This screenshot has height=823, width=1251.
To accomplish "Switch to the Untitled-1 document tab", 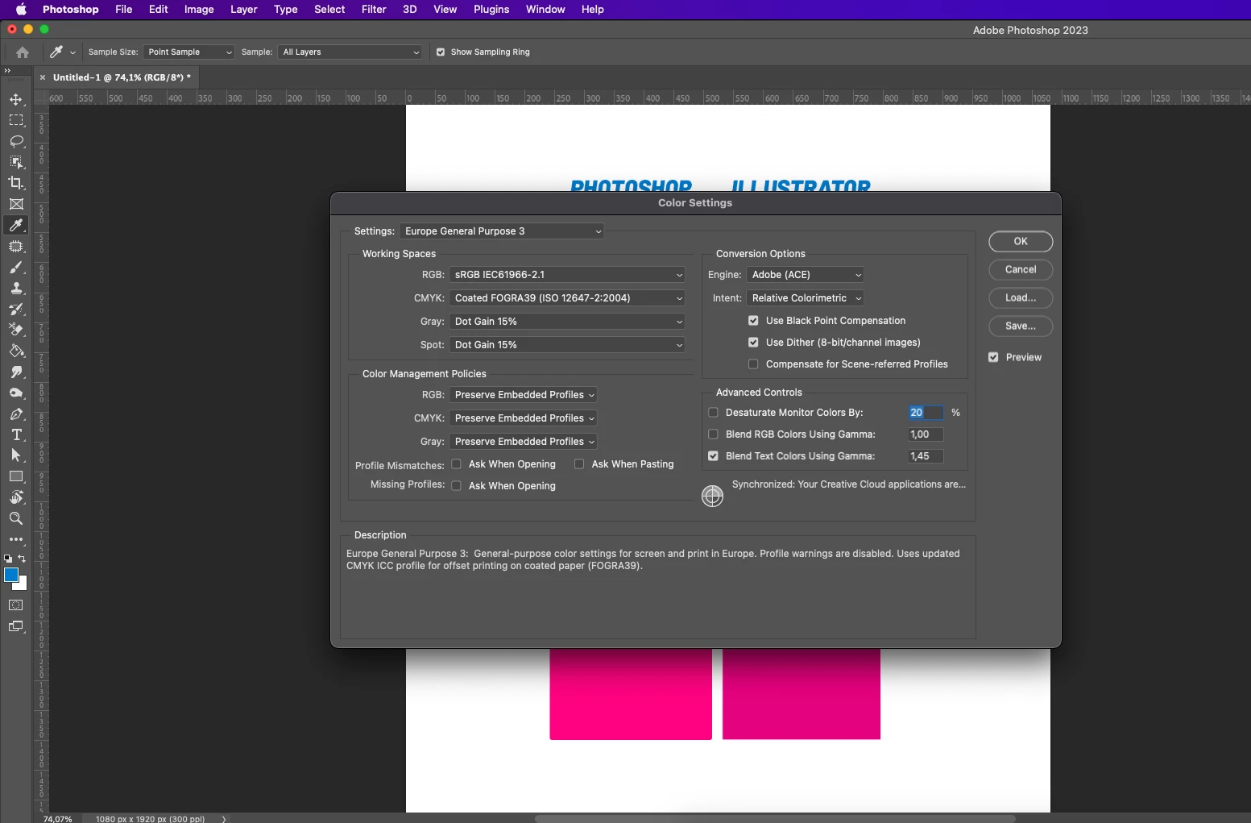I will pos(122,77).
